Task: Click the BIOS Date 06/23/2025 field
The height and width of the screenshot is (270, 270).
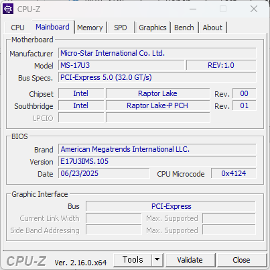Action: click(104, 173)
